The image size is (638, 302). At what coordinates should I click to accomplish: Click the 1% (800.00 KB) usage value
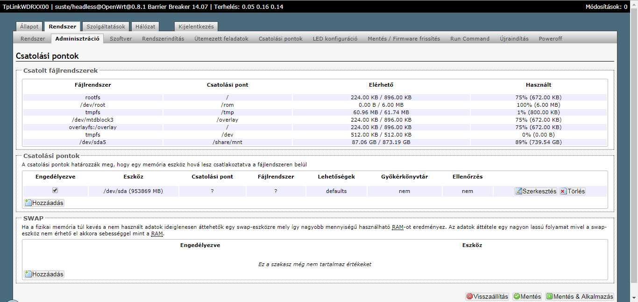pos(539,112)
